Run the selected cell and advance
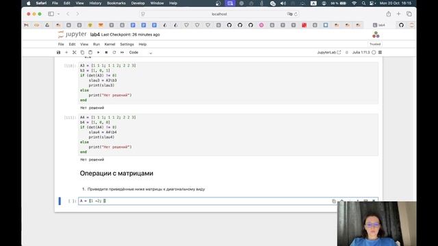 99,53
